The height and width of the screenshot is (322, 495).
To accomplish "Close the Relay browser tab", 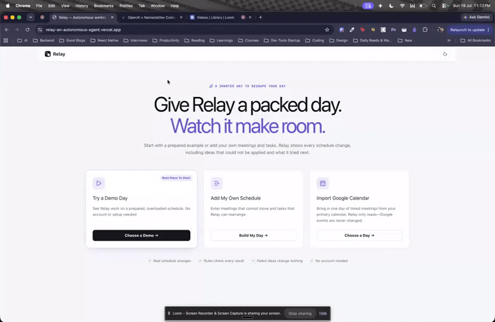I will [x=112, y=17].
